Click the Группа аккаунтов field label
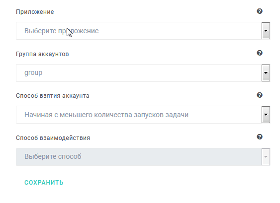 [42, 54]
